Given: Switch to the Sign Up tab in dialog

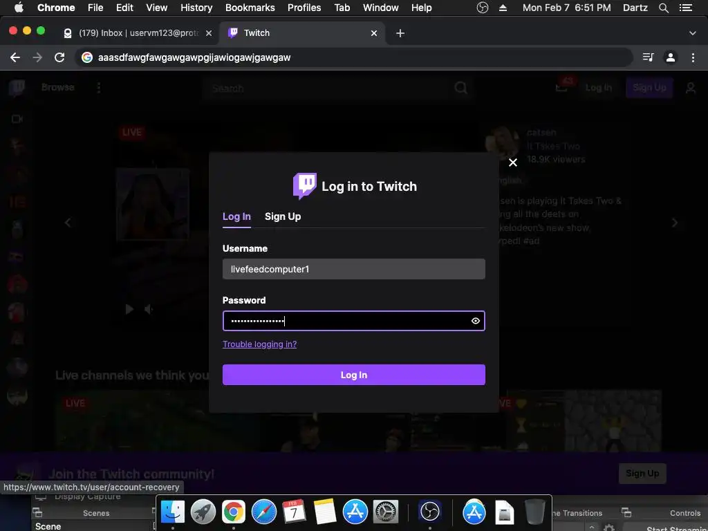Looking at the screenshot, I should tap(283, 216).
